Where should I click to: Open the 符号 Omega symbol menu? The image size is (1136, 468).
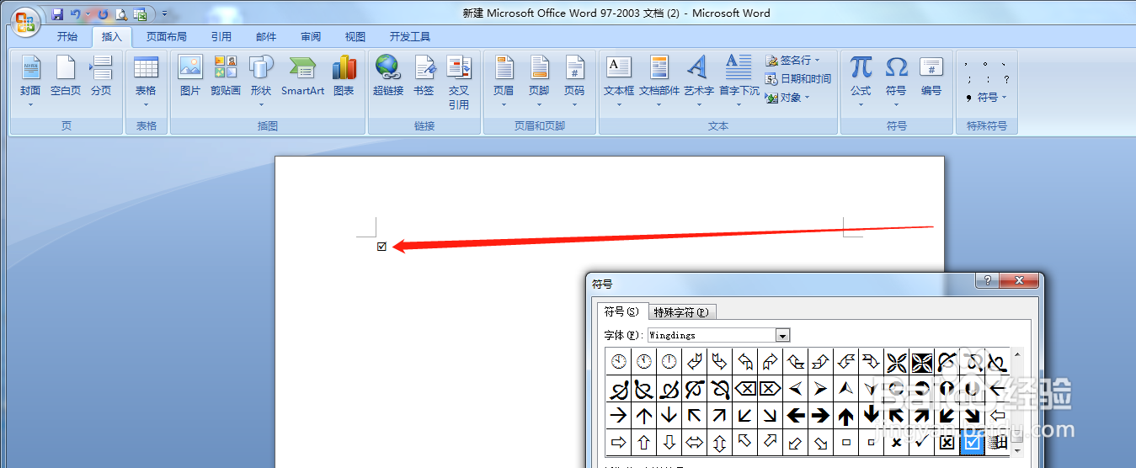tap(896, 81)
